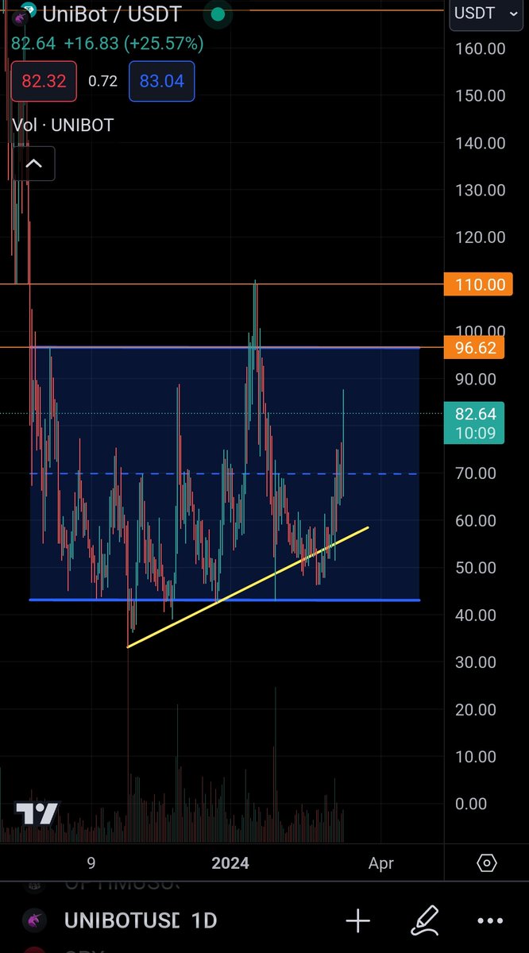Viewport: 529px width, 953px height.
Task: Tap the plus icon to add indicator
Action: (357, 921)
